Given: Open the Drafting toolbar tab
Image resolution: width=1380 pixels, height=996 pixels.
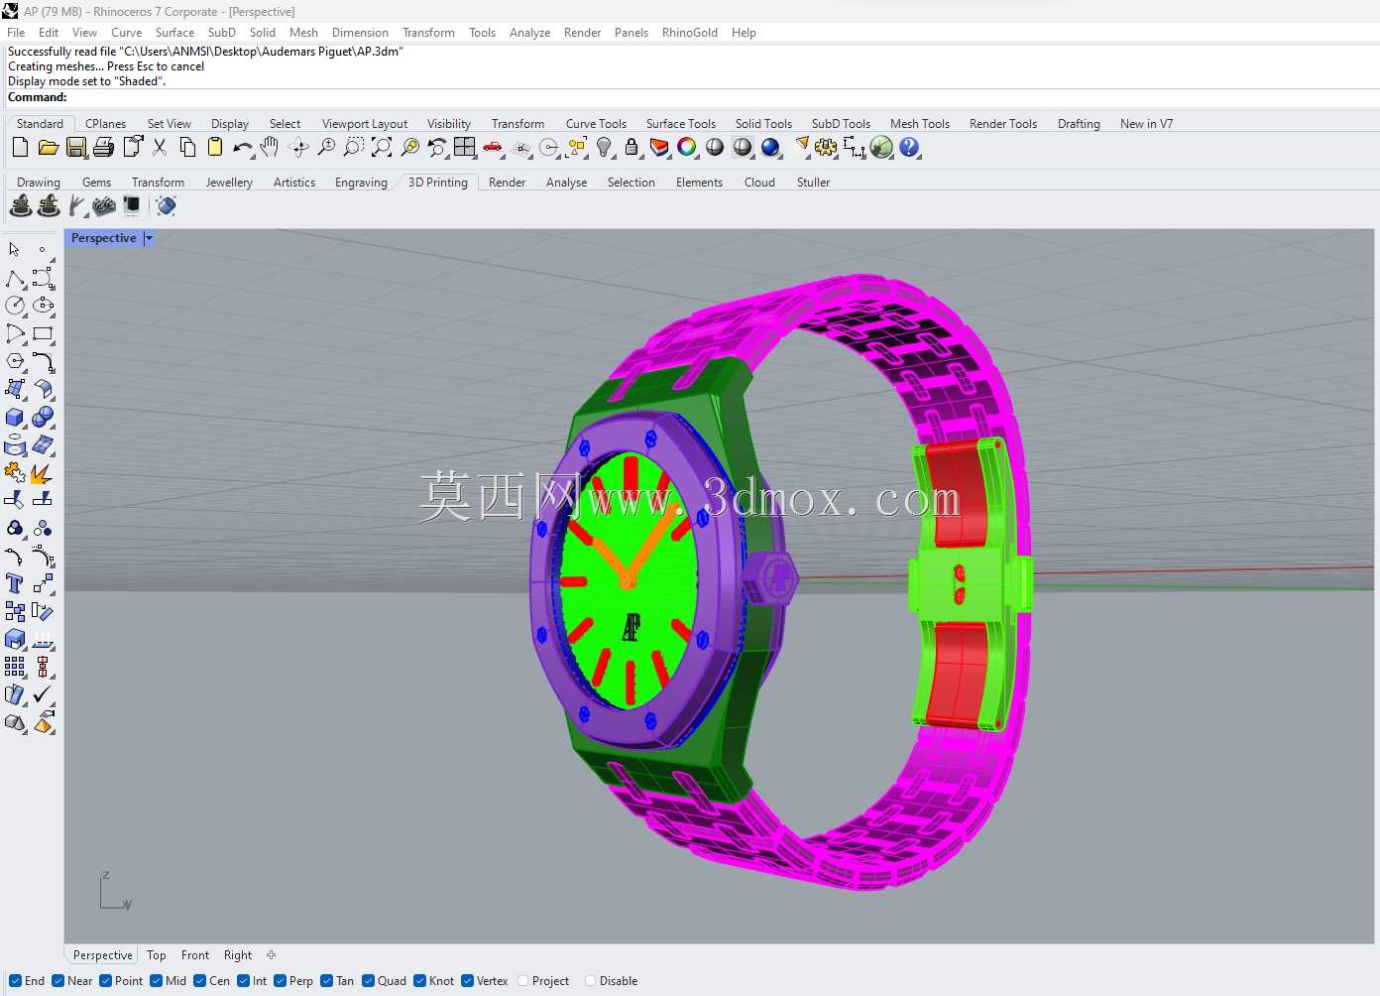Looking at the screenshot, I should coord(1079,124).
